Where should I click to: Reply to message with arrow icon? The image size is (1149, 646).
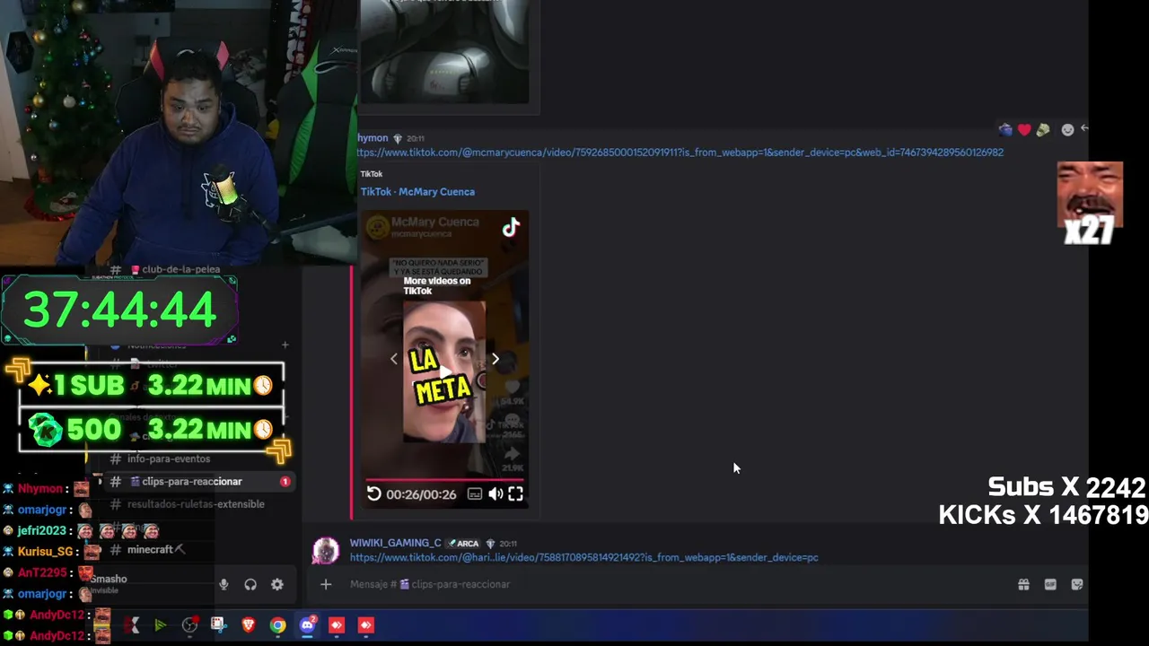(1084, 129)
